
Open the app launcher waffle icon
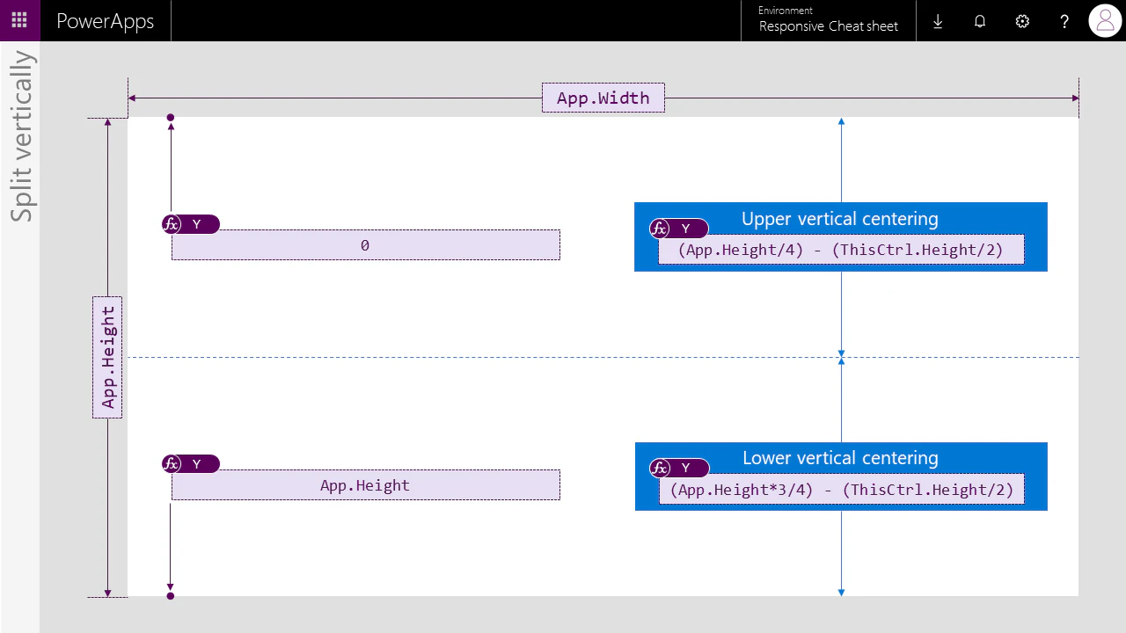pyautogui.click(x=19, y=20)
